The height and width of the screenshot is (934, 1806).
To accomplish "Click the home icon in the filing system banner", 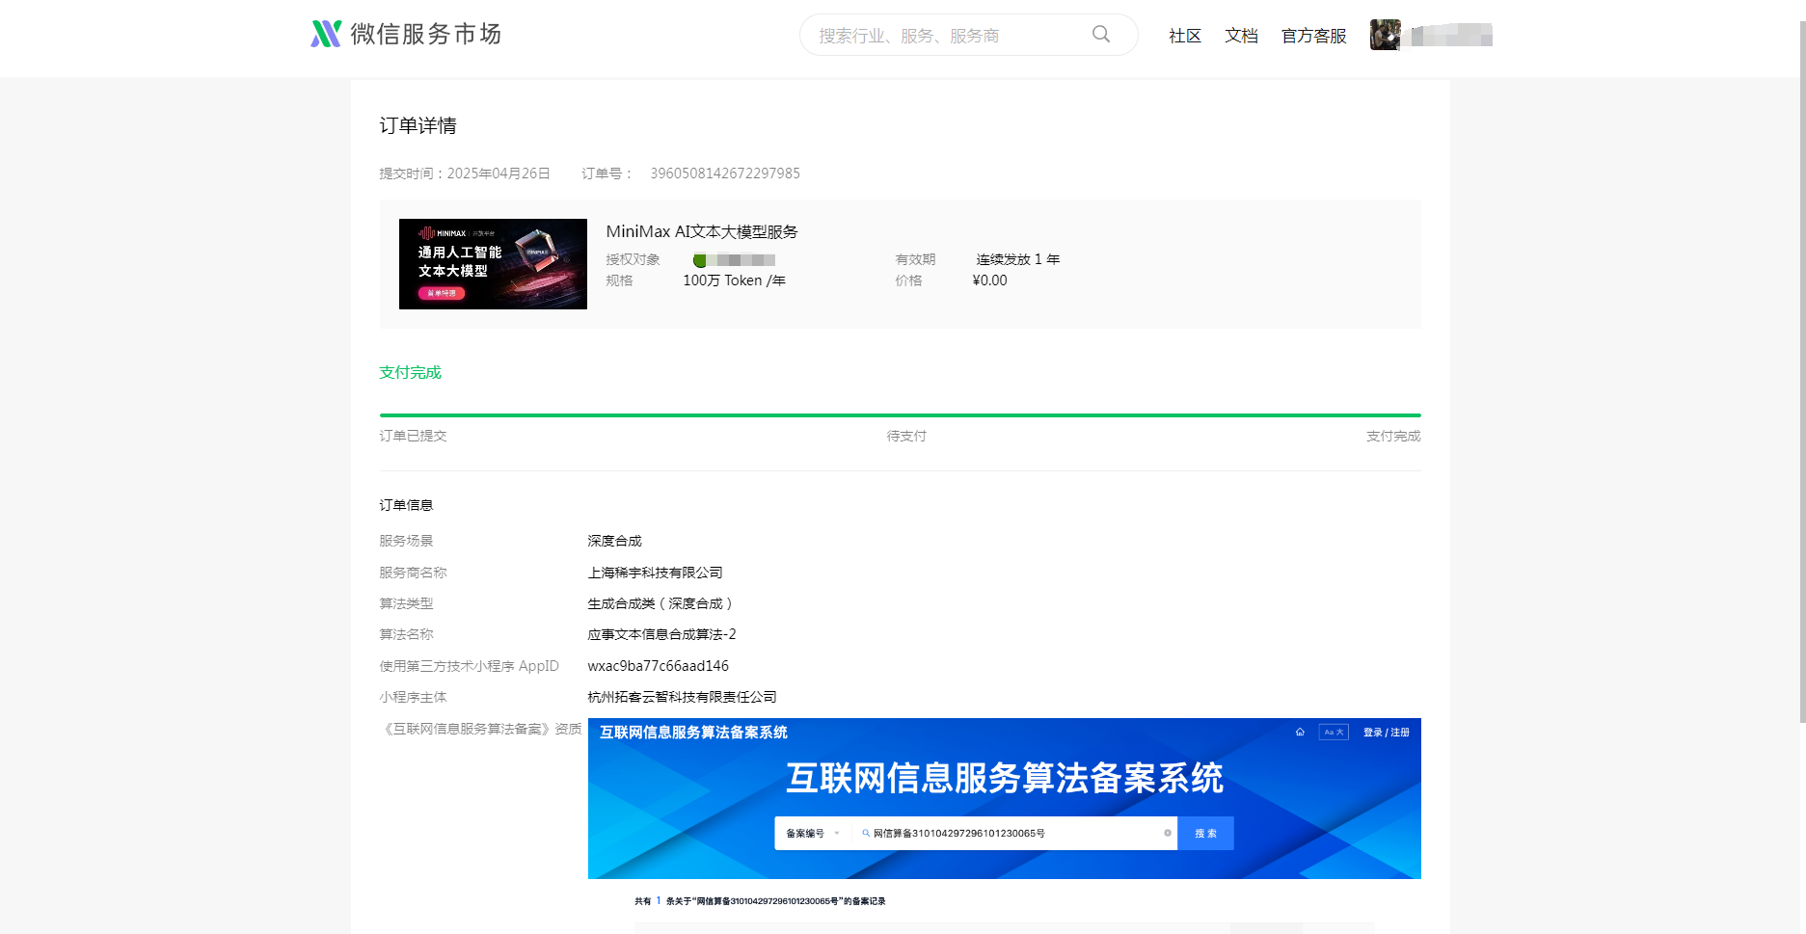I will coord(1300,733).
